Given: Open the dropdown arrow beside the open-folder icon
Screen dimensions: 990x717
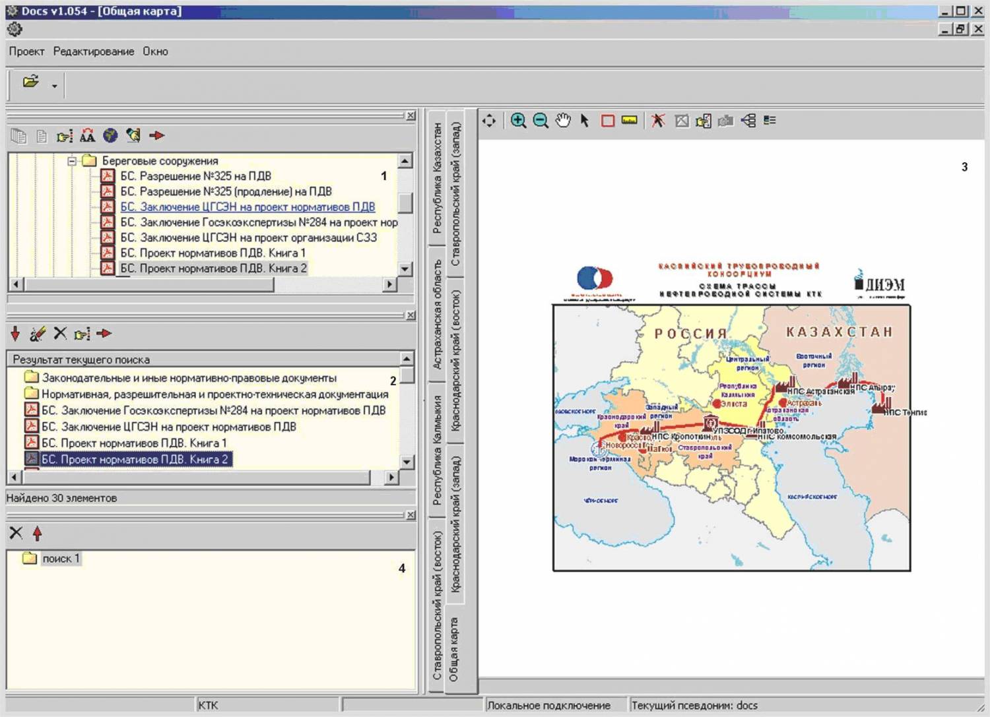Looking at the screenshot, I should pyautogui.click(x=54, y=86).
